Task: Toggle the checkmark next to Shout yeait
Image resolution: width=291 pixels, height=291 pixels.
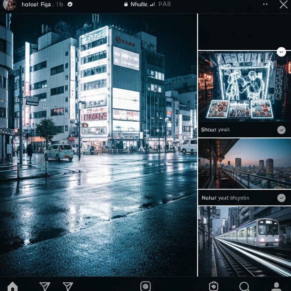Action: (x=281, y=130)
